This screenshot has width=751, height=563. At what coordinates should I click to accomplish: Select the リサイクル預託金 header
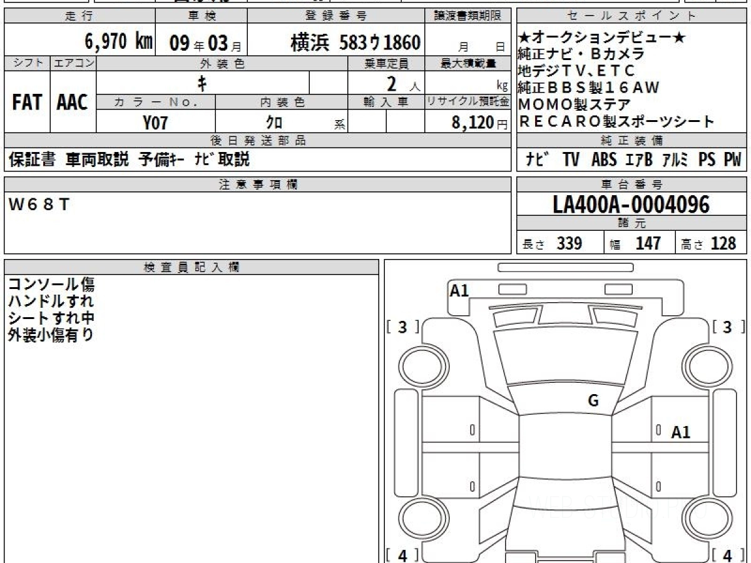click(468, 101)
